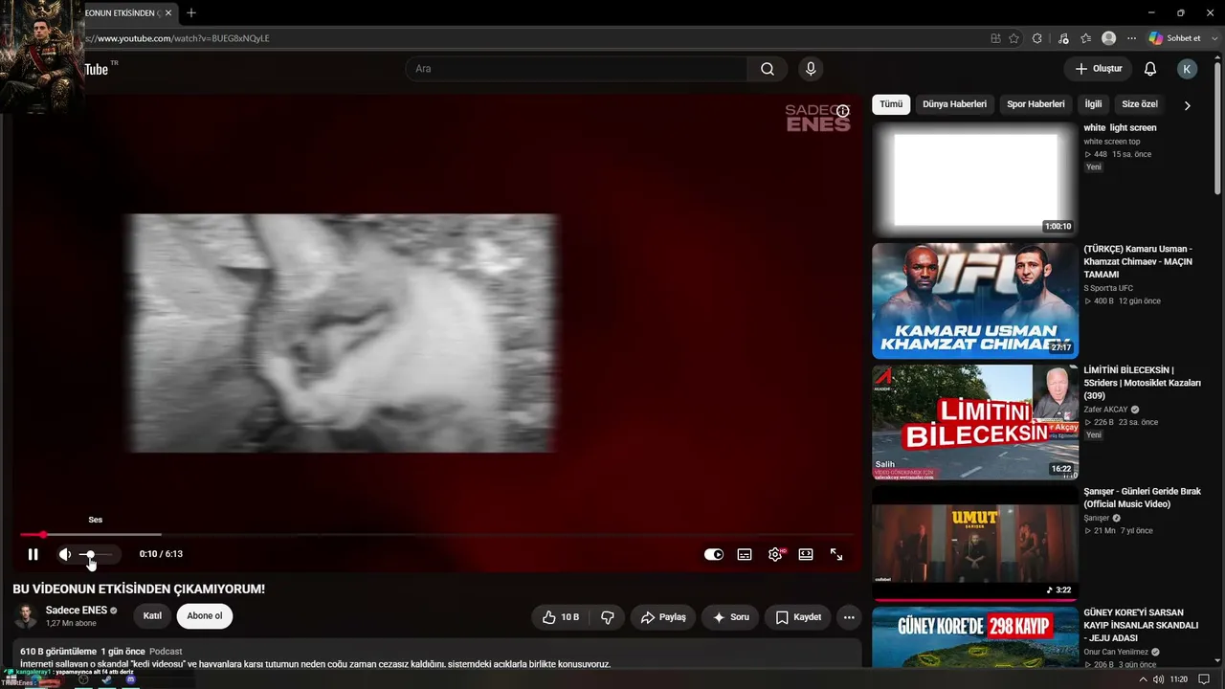Open the account avatar menu K
Viewport: 1225px width, 689px height.
click(x=1187, y=69)
